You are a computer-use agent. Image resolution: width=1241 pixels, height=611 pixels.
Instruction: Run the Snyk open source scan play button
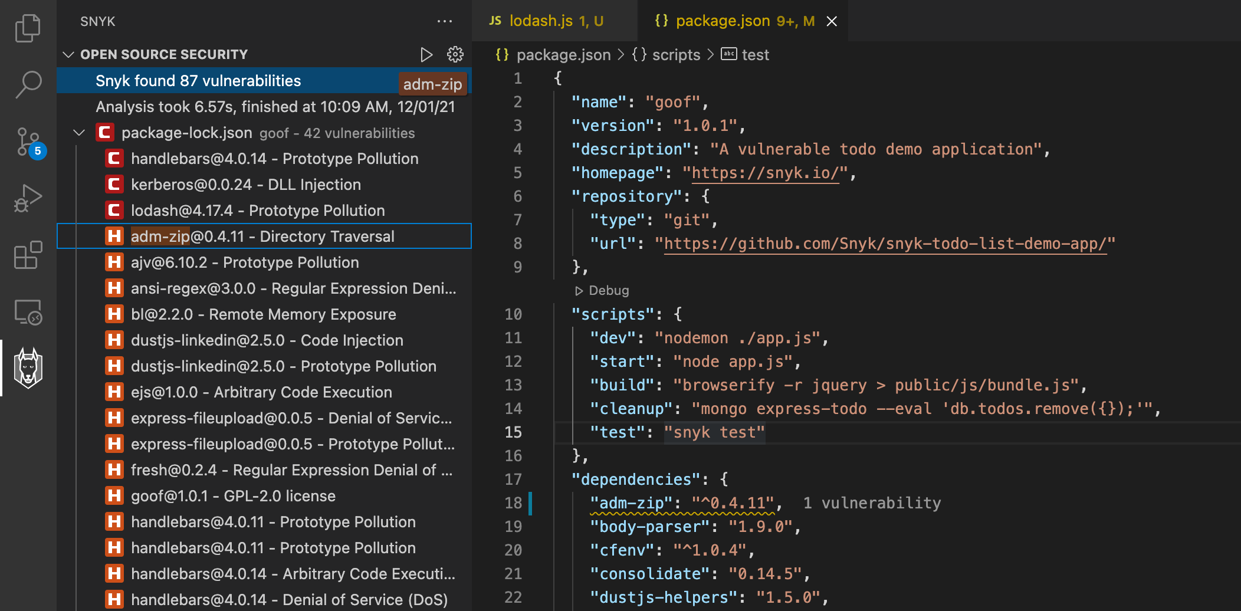[x=426, y=55]
